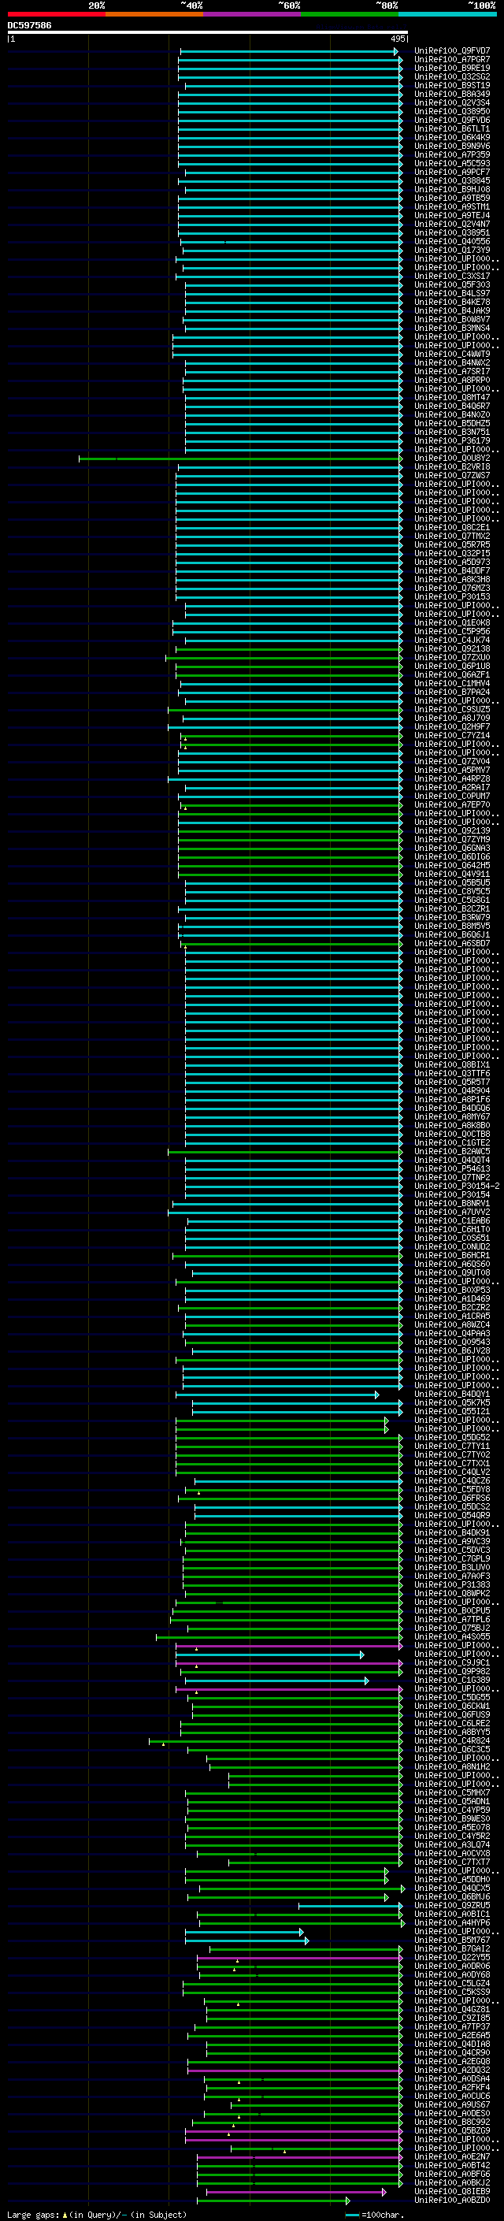Select hit UniRef100_Q9ZRU5
Screen dimensions: 504x2221
point(451,1905)
